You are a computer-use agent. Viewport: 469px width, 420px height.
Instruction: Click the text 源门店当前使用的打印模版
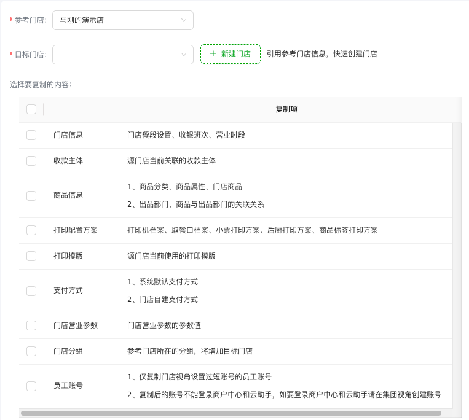(x=171, y=256)
